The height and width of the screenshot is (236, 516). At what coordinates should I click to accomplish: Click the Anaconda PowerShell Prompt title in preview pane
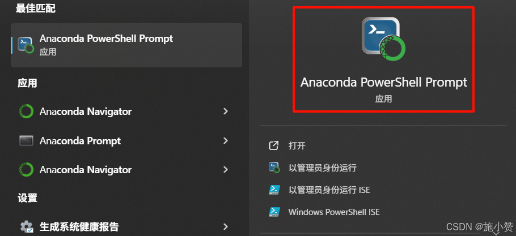(x=384, y=82)
